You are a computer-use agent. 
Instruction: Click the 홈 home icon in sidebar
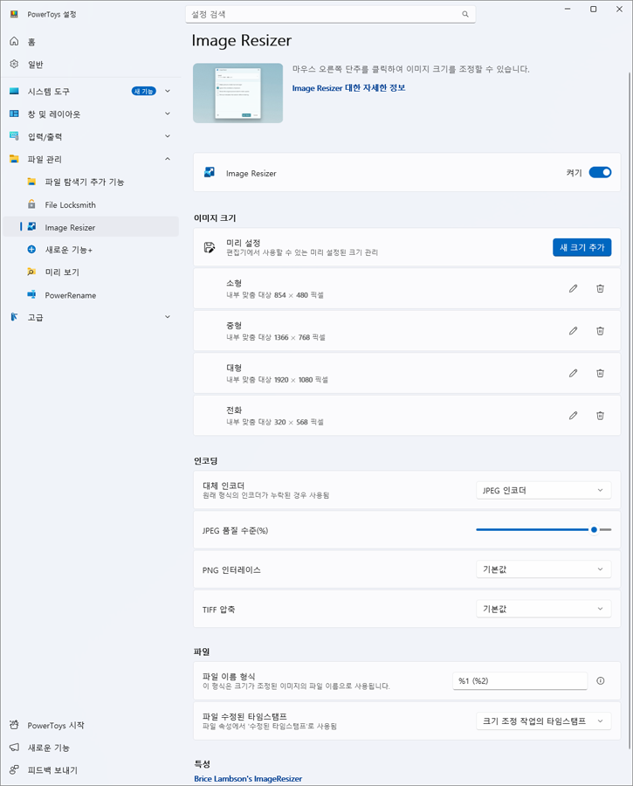coord(14,42)
